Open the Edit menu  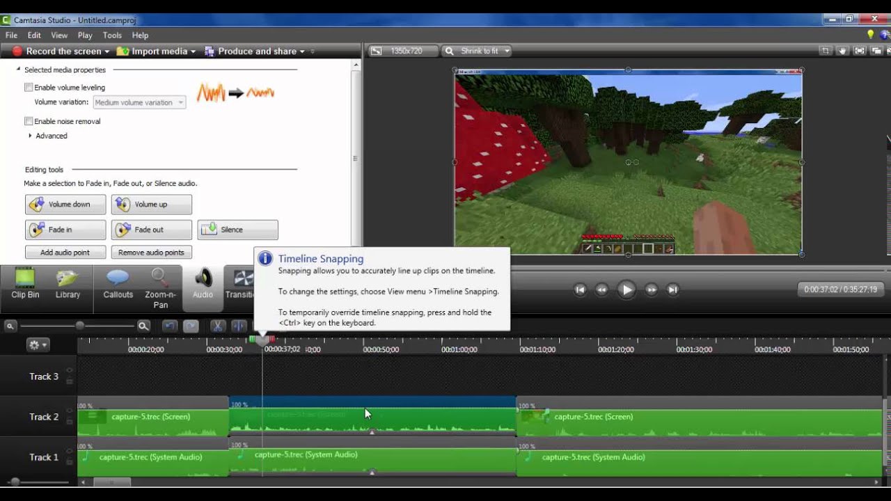[34, 35]
